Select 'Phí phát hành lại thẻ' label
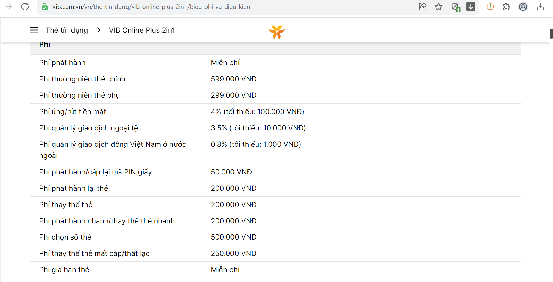Image resolution: width=553 pixels, height=282 pixels. click(x=74, y=188)
